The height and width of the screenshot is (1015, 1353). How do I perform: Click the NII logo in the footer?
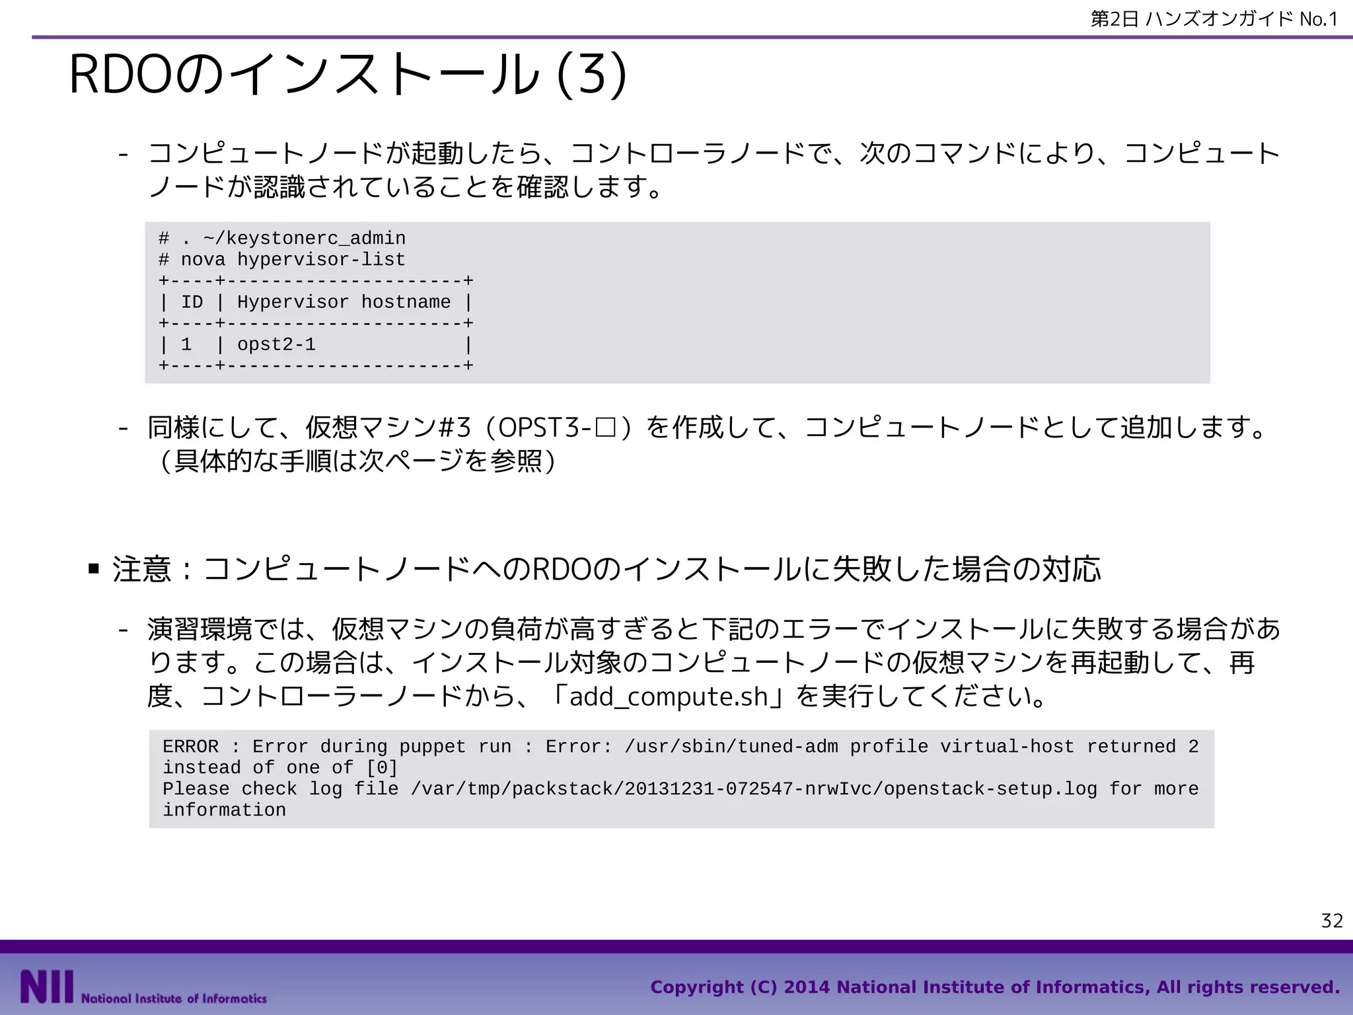pos(46,987)
